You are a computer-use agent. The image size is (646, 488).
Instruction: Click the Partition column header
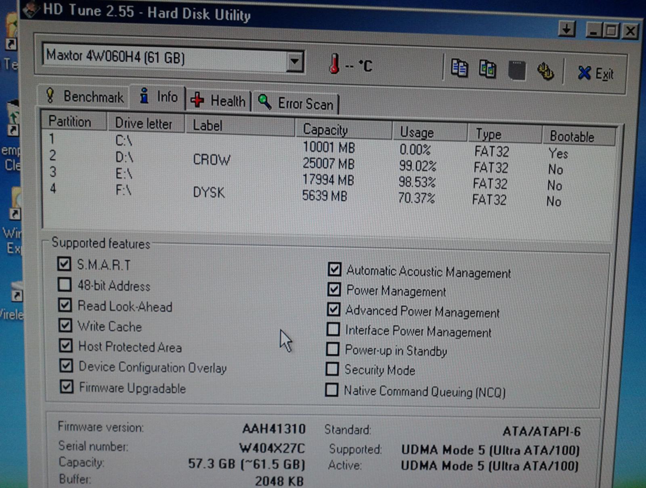pyautogui.click(x=74, y=121)
